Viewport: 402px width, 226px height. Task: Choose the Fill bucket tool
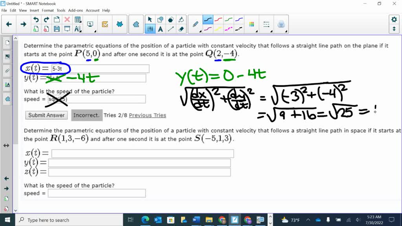tap(182, 19)
